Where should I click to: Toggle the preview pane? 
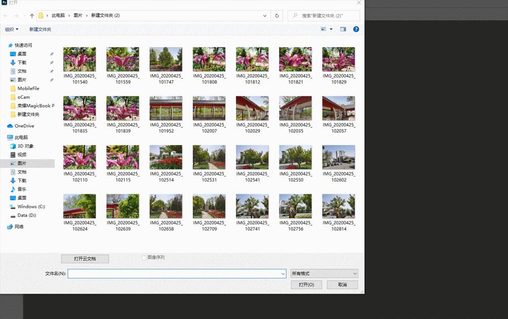click(342, 29)
